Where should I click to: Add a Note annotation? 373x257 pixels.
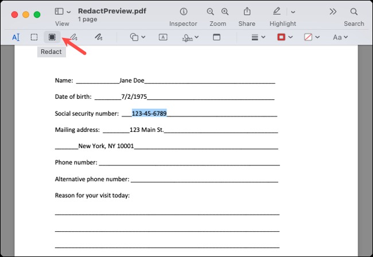(x=216, y=37)
